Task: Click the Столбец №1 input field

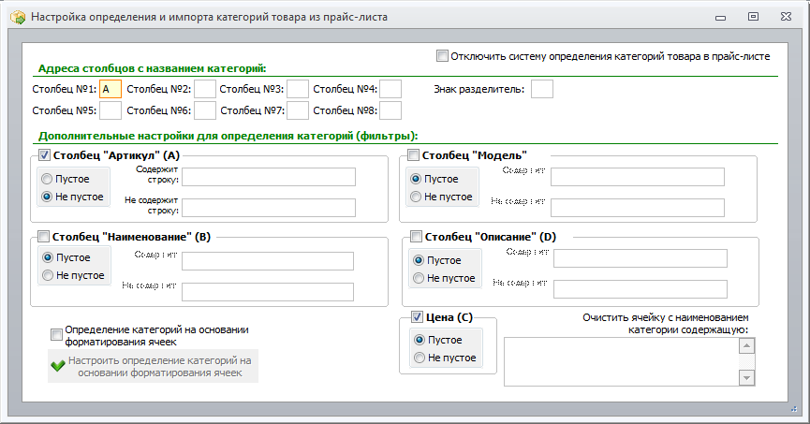Action: tap(110, 89)
